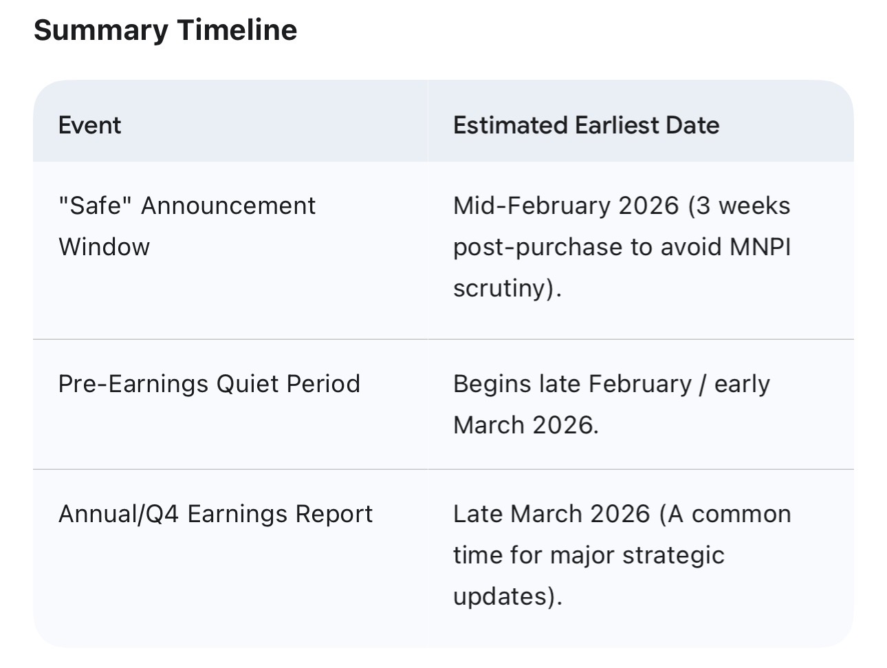Select the Annual/Q4 Earnings Report cell
Viewport: 887px width, 668px height.
point(215,514)
